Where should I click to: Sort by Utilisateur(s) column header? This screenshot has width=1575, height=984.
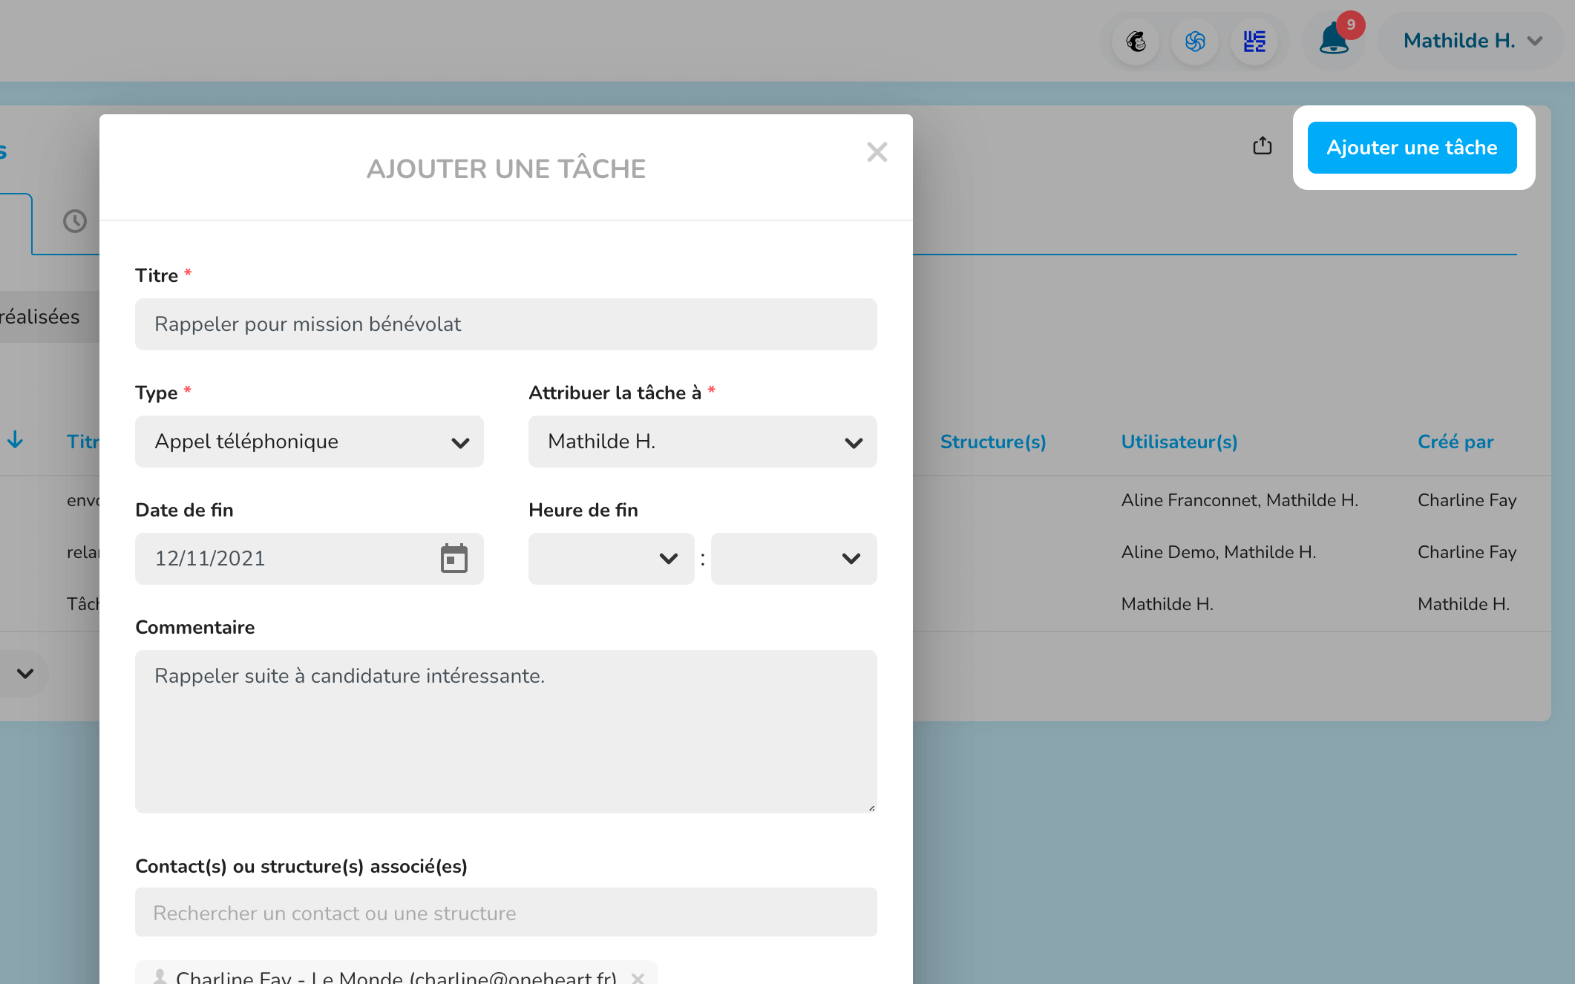click(1179, 442)
